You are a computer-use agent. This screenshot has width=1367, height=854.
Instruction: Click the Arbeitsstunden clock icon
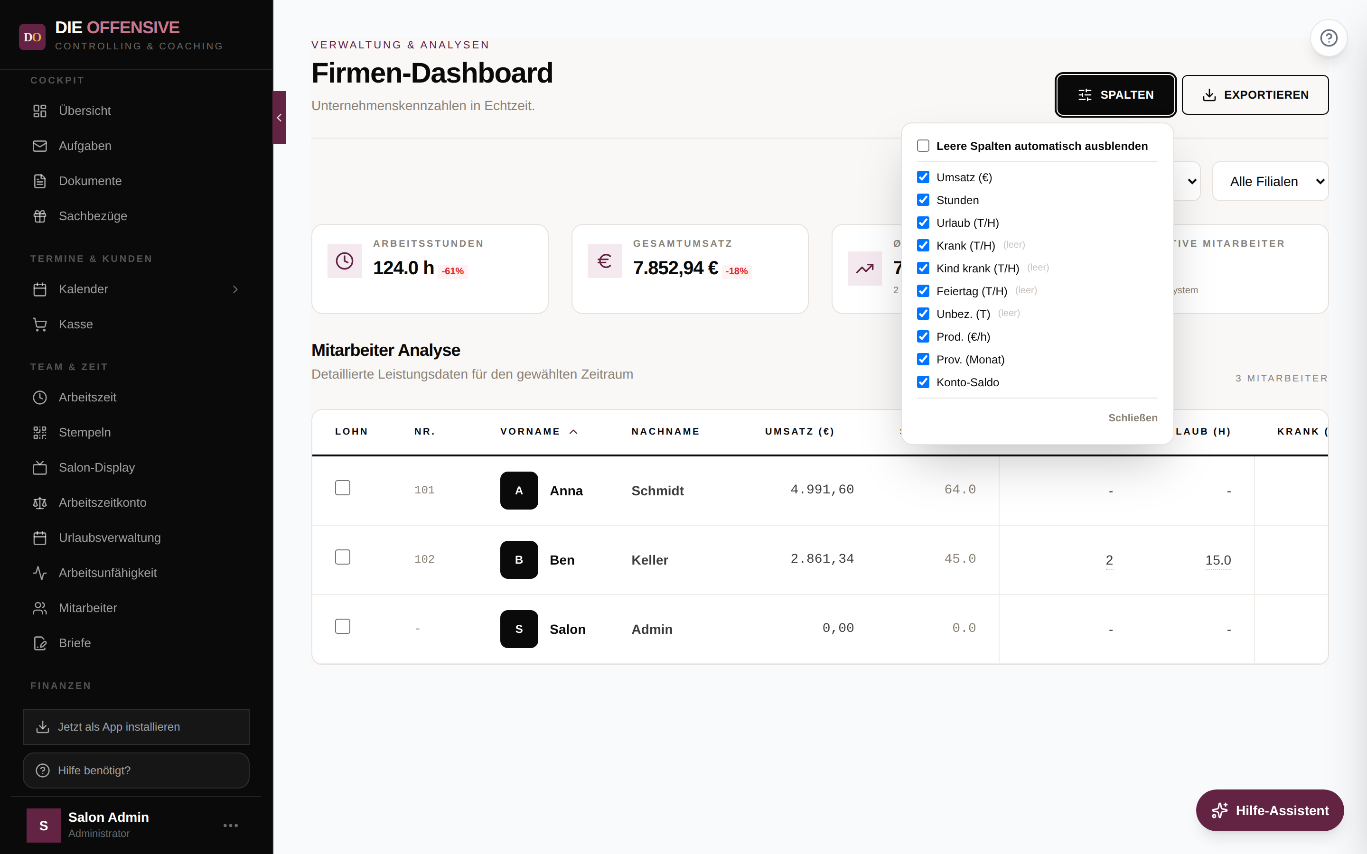pos(345,261)
